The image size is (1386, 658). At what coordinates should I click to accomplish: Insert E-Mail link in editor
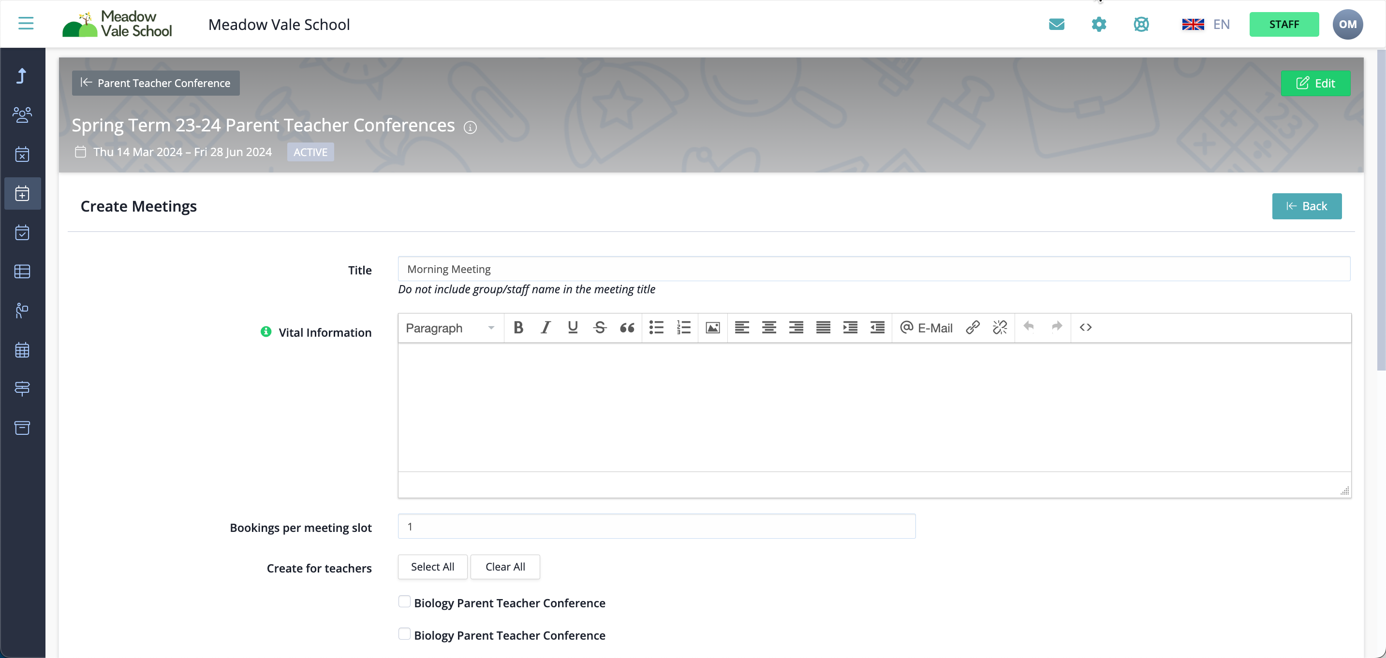(x=927, y=328)
